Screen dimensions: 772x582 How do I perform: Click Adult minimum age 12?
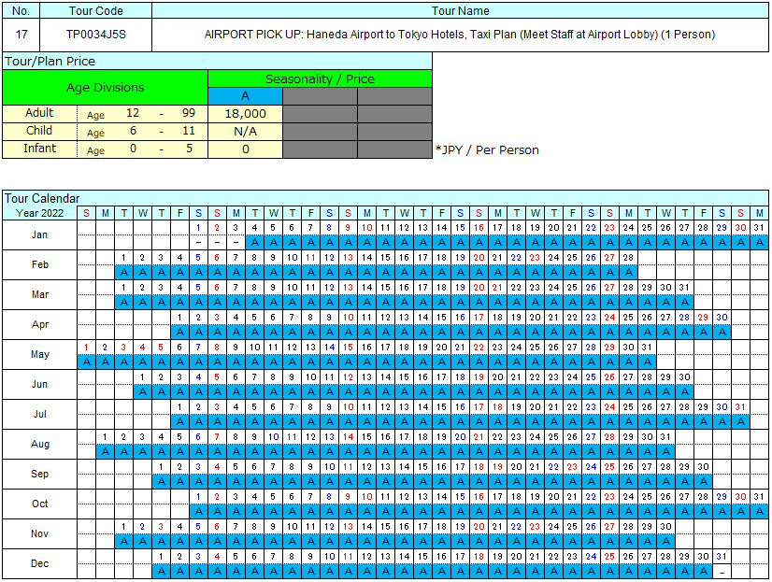point(133,113)
